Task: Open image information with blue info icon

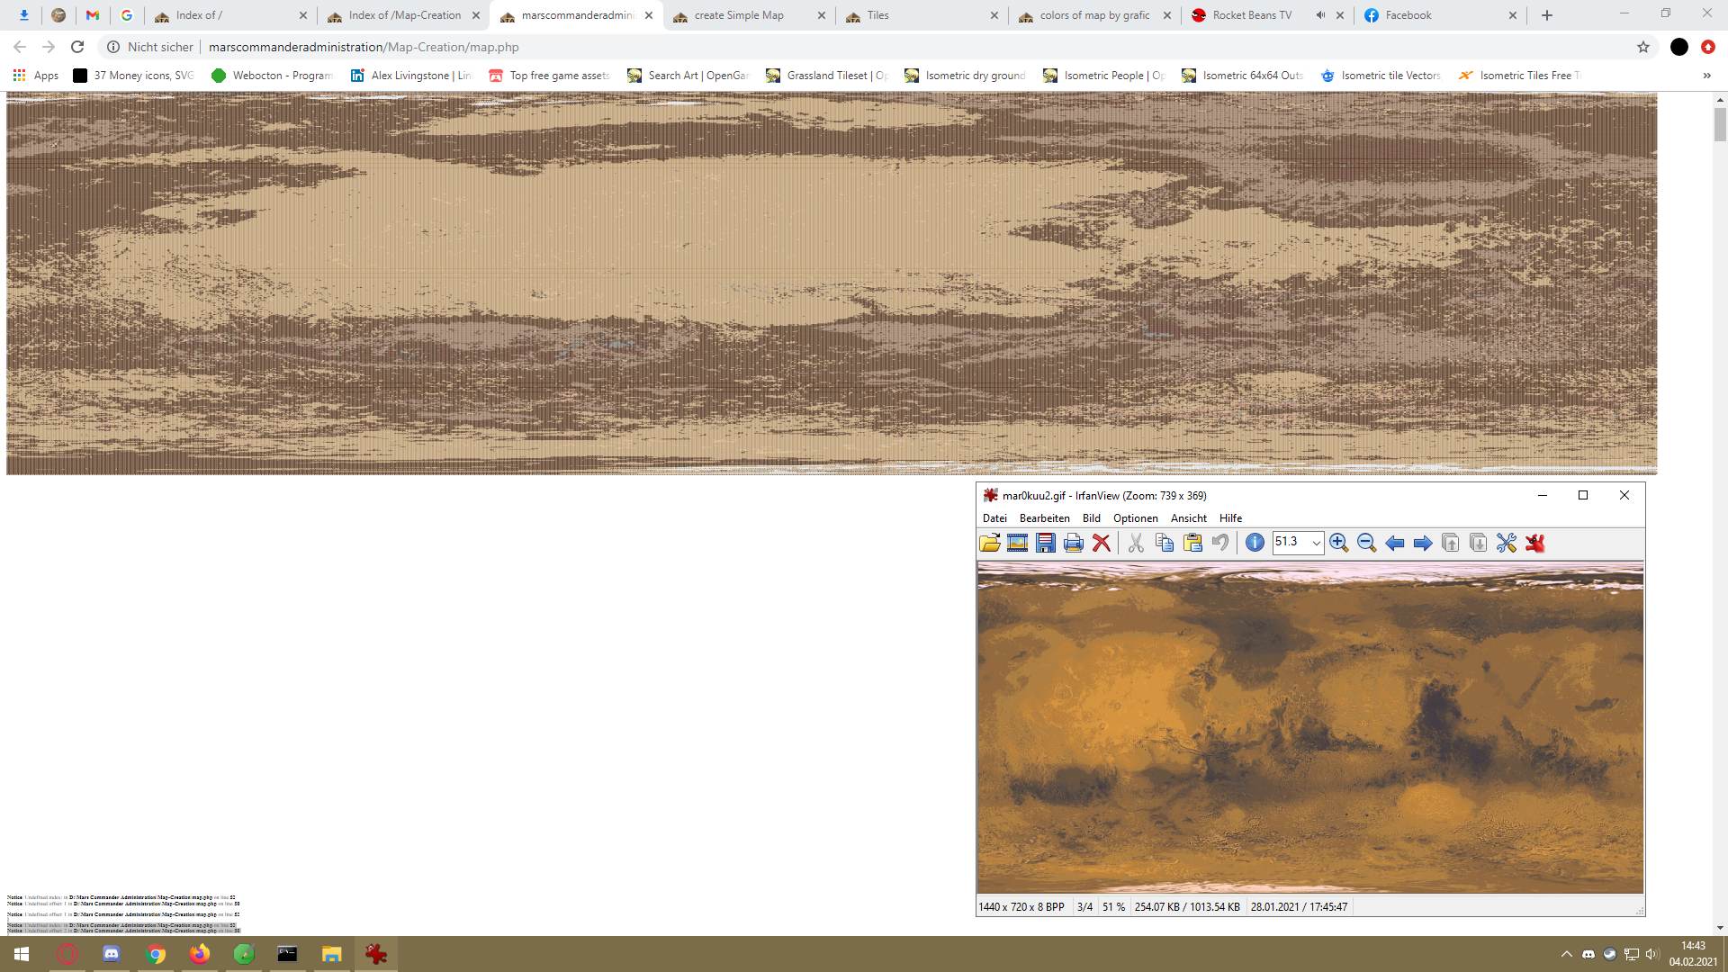Action: [x=1255, y=543]
